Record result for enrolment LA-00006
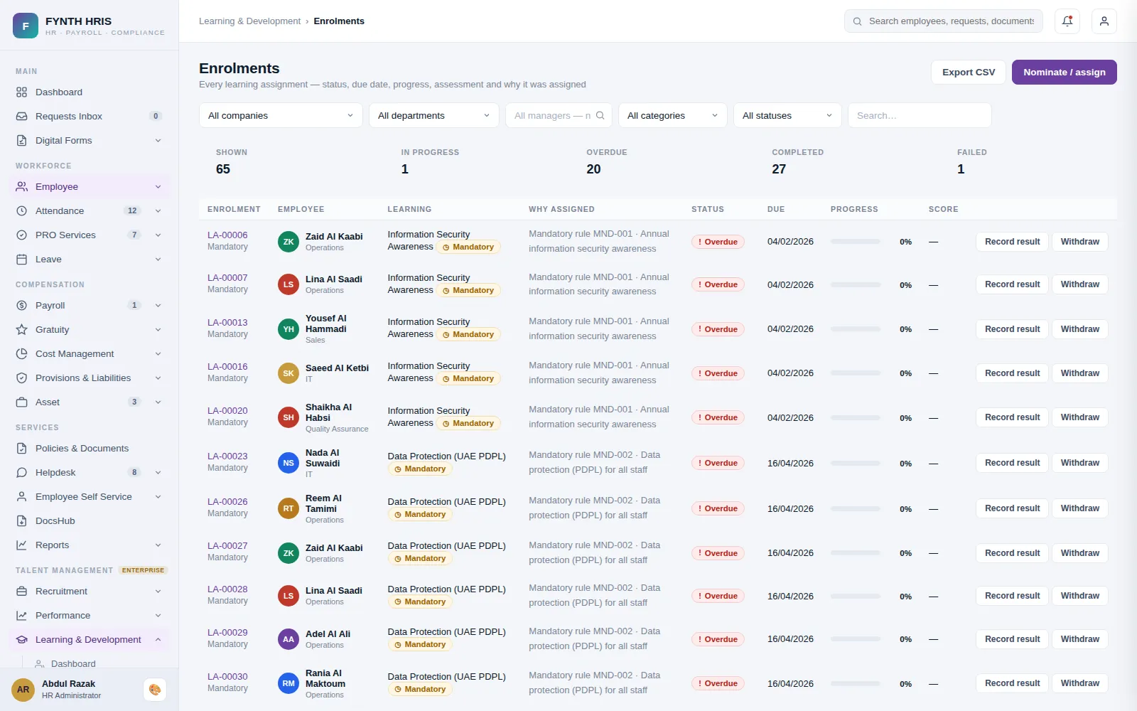Image resolution: width=1137 pixels, height=711 pixels. click(x=1012, y=242)
